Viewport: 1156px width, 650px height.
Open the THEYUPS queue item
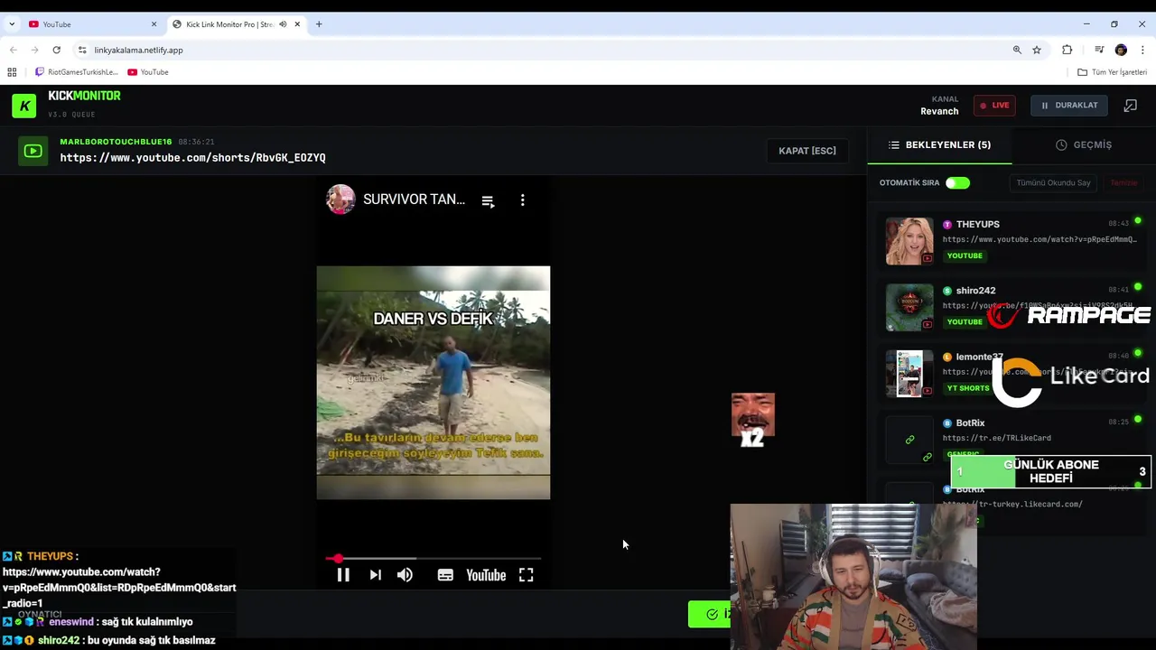click(x=1011, y=240)
